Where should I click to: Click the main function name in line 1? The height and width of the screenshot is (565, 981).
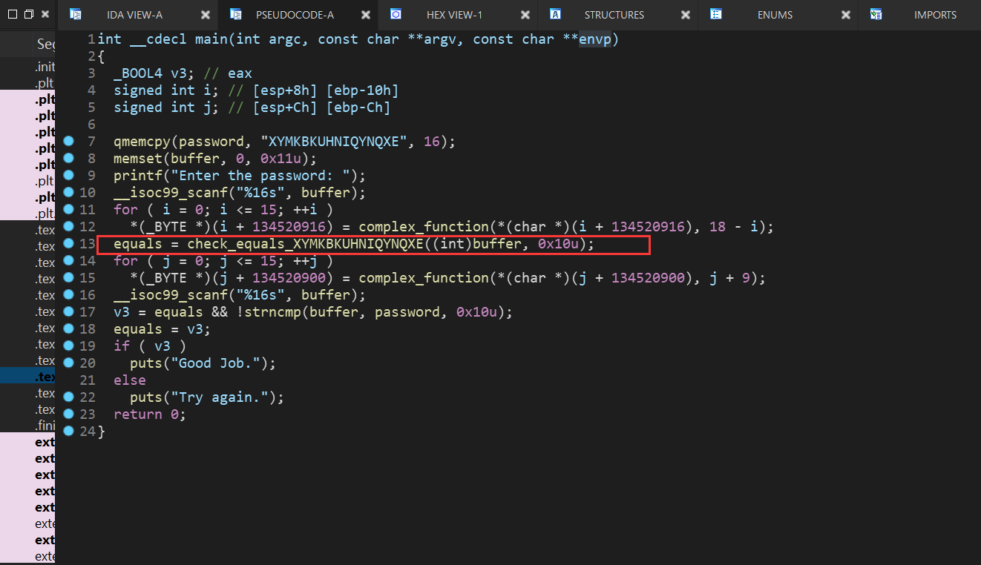(211, 39)
